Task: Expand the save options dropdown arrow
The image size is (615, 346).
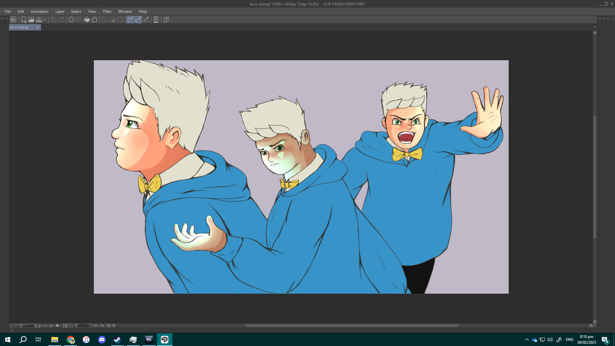Action: [x=45, y=20]
